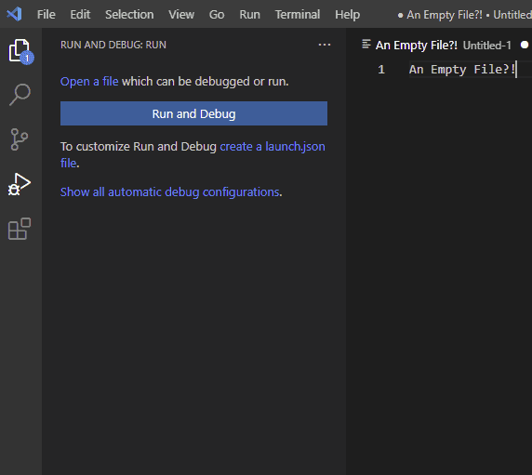Open the Selection menu
Screen dimensions: 532x475
point(129,15)
